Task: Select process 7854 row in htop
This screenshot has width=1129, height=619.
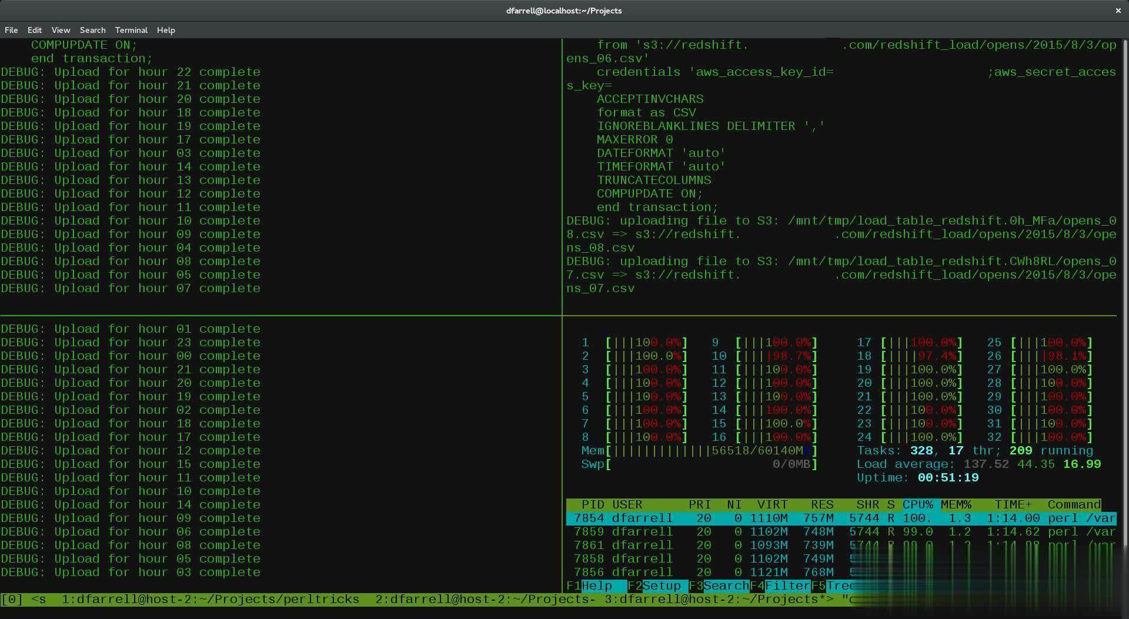Action: [841, 518]
